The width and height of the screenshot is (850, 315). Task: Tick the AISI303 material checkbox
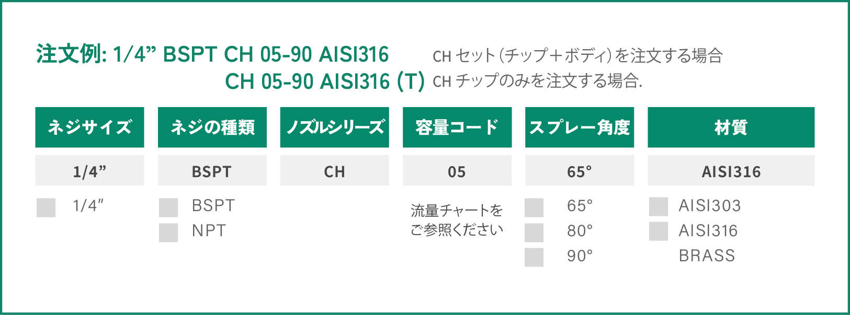pos(659,206)
